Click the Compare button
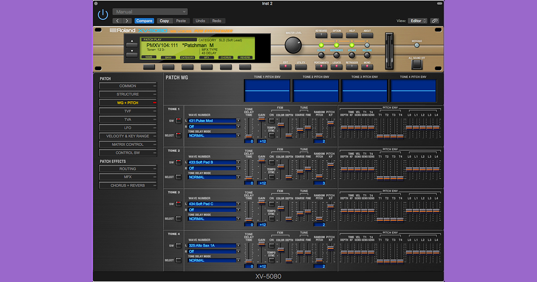Image resolution: width=537 pixels, height=282 pixels. pos(144,21)
